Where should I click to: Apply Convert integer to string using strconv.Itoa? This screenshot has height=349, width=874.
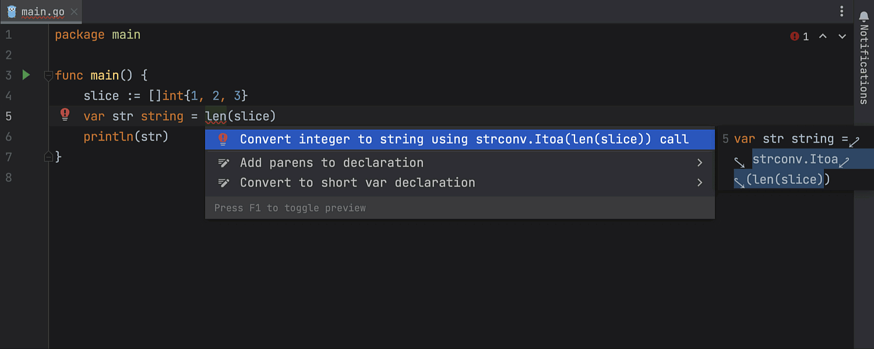click(x=464, y=140)
